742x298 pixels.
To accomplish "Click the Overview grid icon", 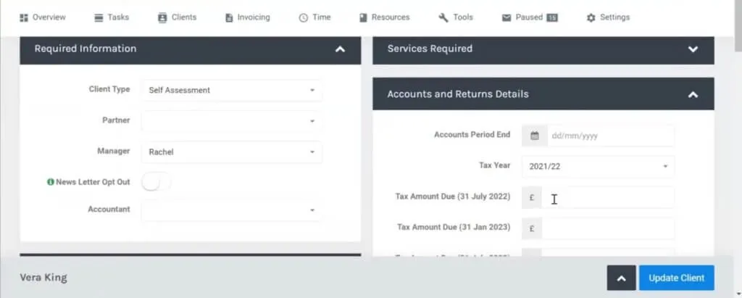I will coord(24,17).
